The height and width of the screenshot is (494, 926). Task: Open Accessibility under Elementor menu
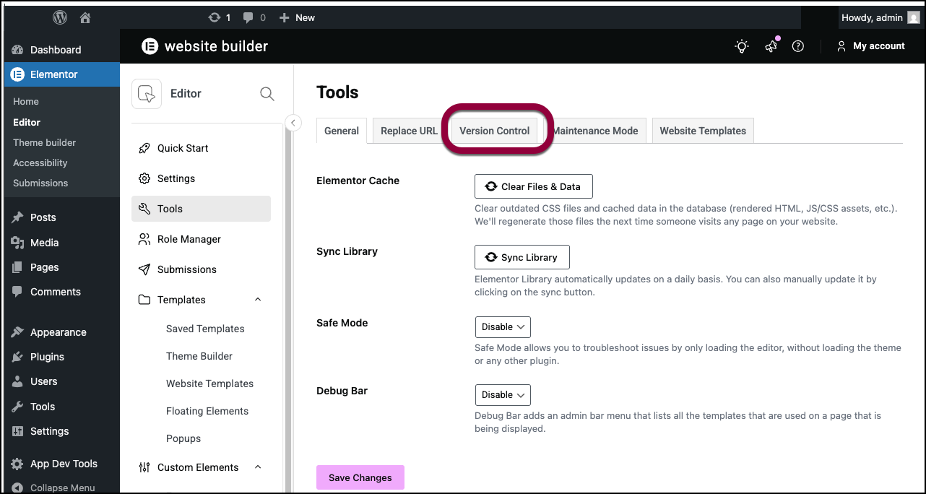coord(40,162)
